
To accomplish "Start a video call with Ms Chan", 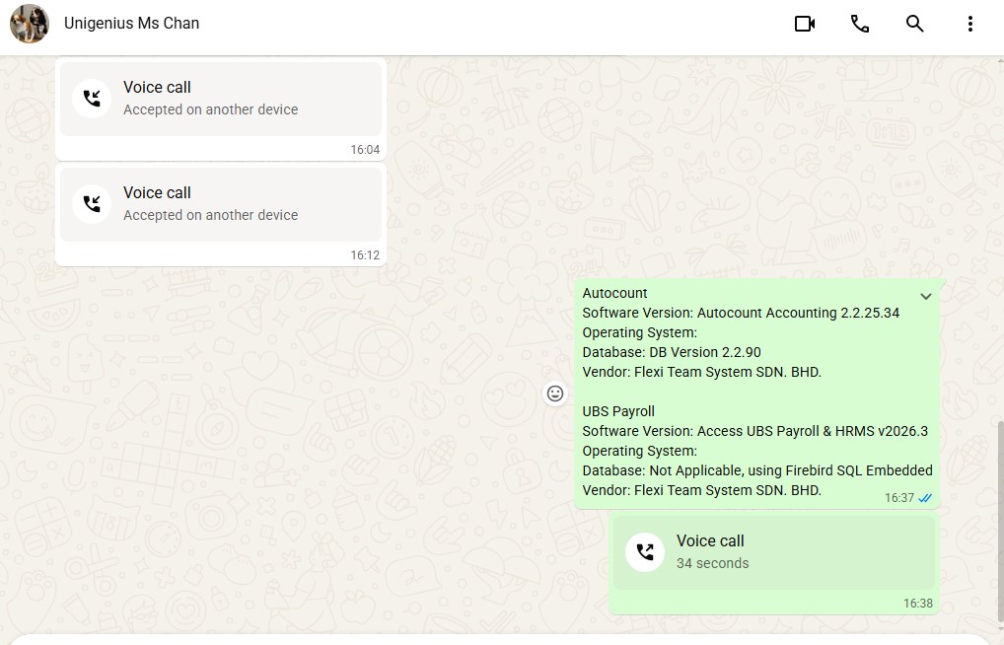I will click(x=804, y=24).
